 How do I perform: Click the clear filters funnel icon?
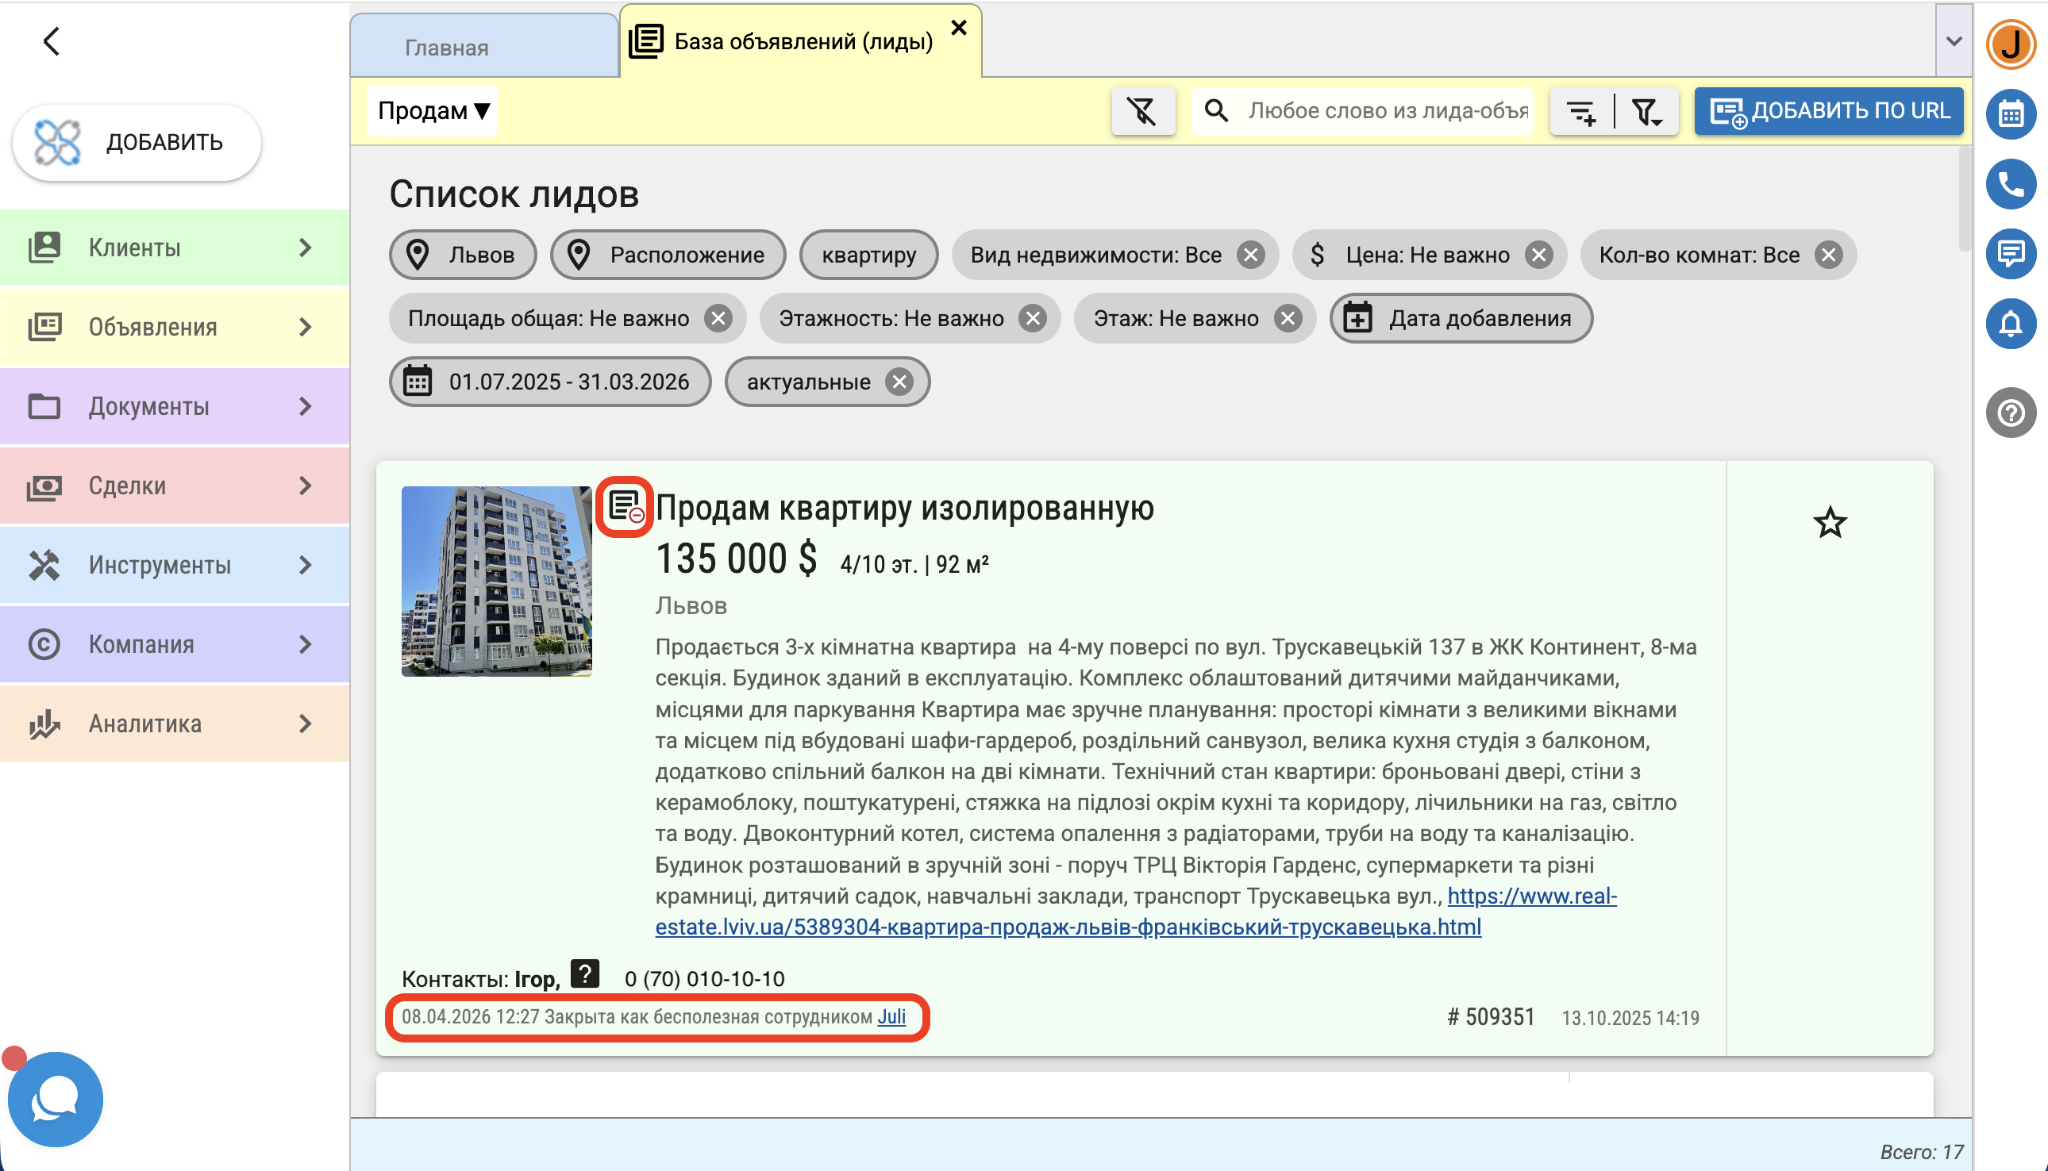pyautogui.click(x=1142, y=111)
